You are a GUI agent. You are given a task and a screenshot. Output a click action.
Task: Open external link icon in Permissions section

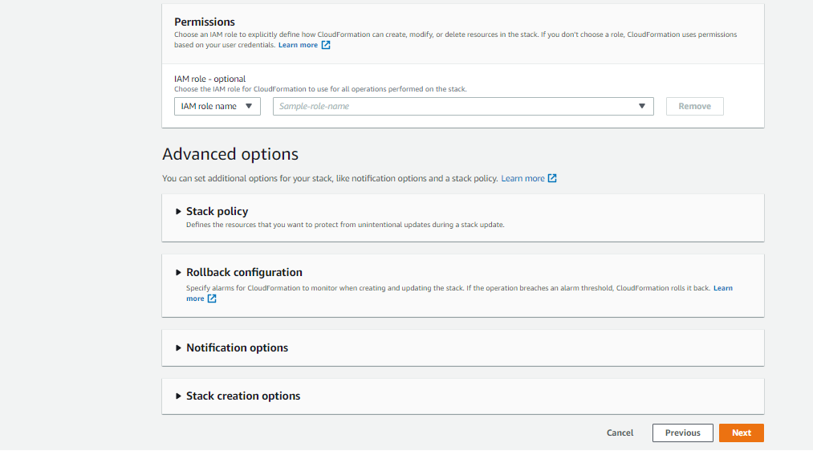pos(326,45)
